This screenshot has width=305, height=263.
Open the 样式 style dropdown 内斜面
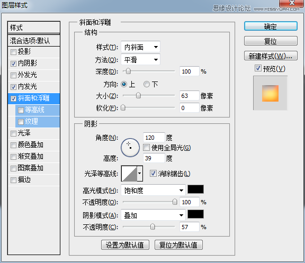(140, 47)
